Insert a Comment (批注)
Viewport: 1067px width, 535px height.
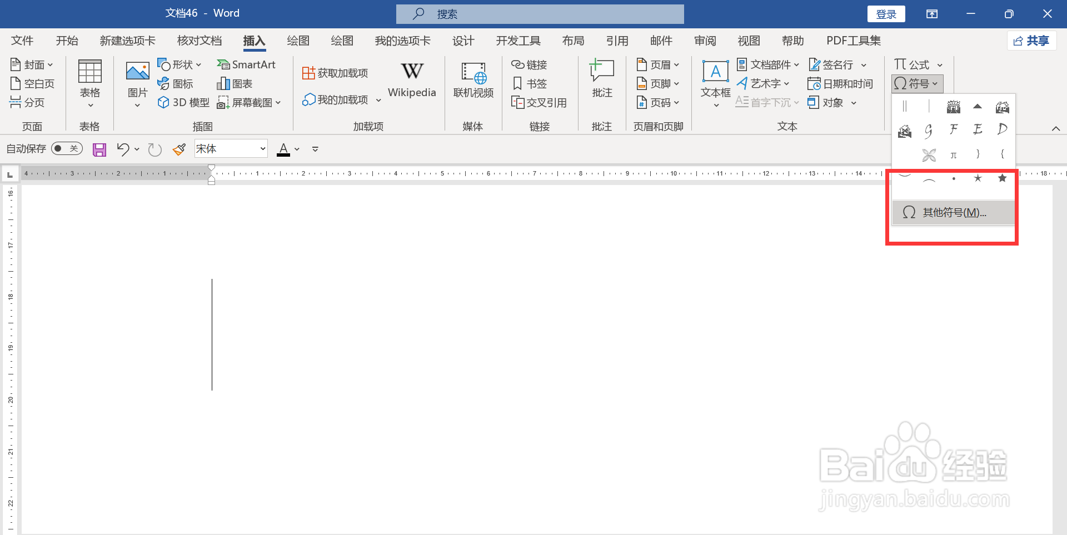(602, 79)
